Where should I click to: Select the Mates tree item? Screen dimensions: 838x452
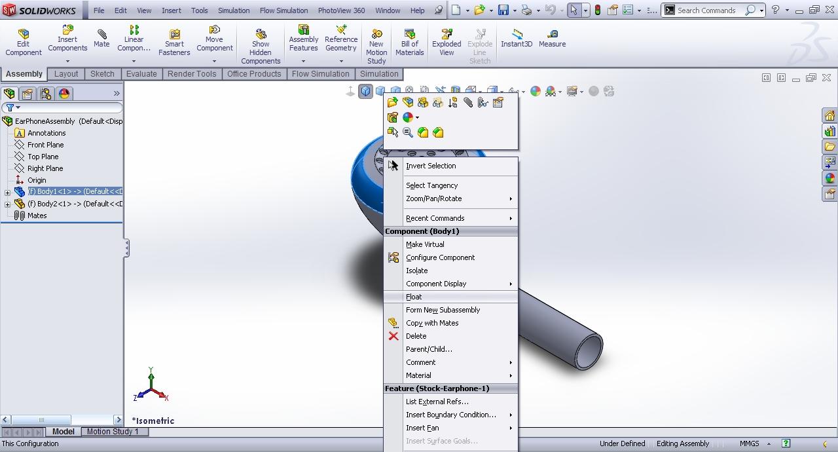click(x=37, y=216)
